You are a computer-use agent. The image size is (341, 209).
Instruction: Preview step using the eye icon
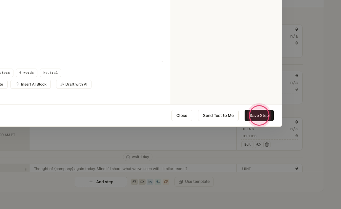pyautogui.click(x=258, y=145)
